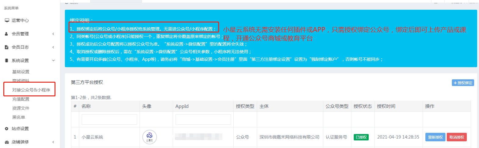The width and height of the screenshot is (479, 148).
Task: Click the 深圳市微嘉禾网络科技有限公司 cell
Action: pos(289,137)
